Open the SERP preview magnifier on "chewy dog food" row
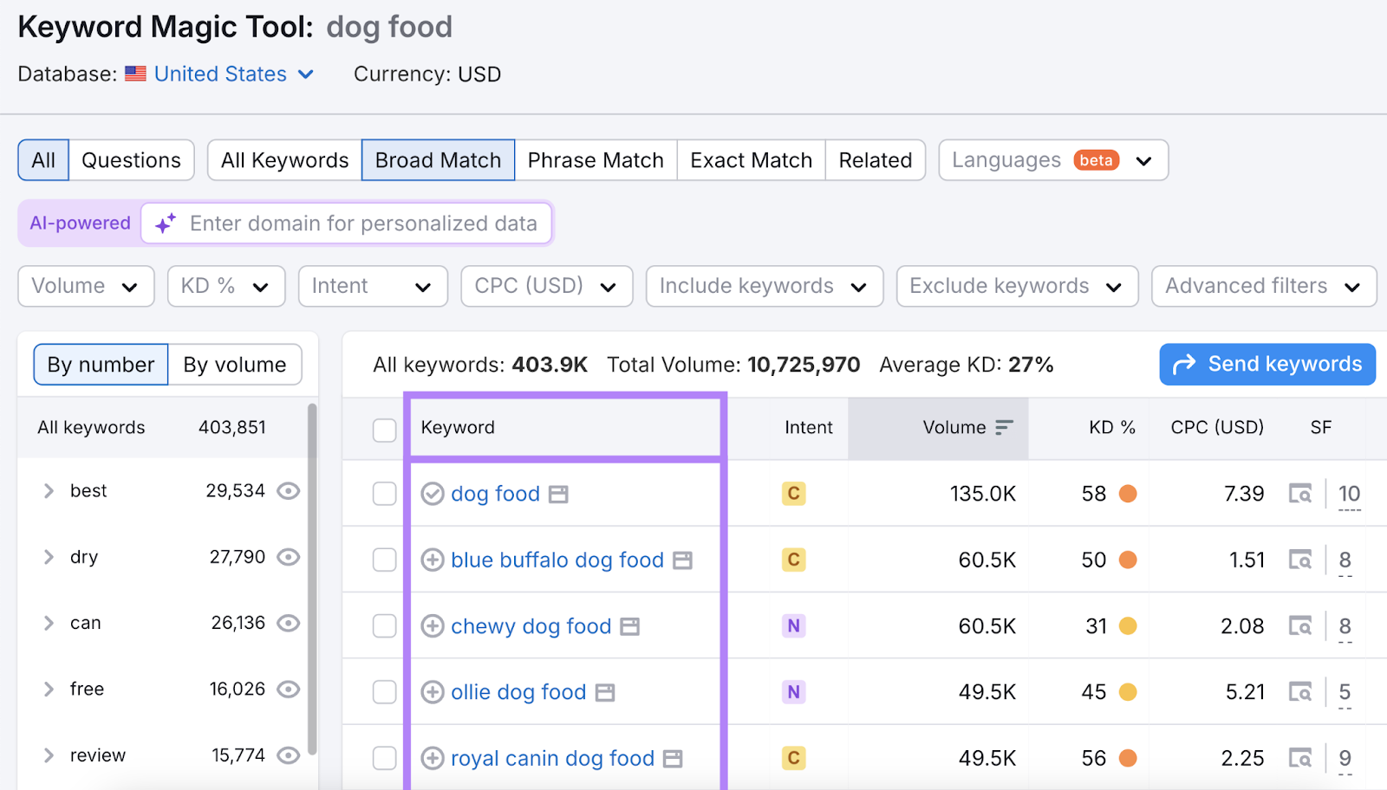Image resolution: width=1387 pixels, height=790 pixels. [1300, 625]
